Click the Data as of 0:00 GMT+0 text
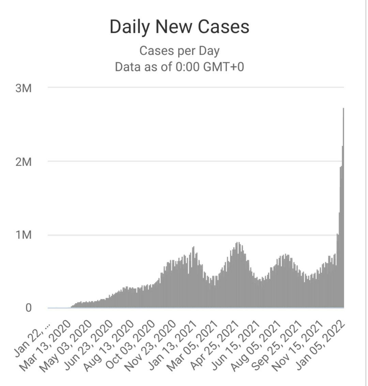 (179, 67)
